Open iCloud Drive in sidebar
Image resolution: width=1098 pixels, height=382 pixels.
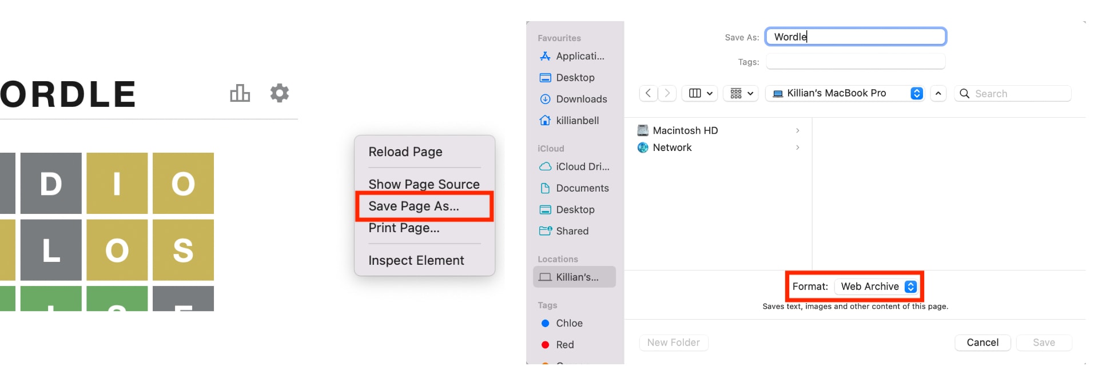point(582,166)
